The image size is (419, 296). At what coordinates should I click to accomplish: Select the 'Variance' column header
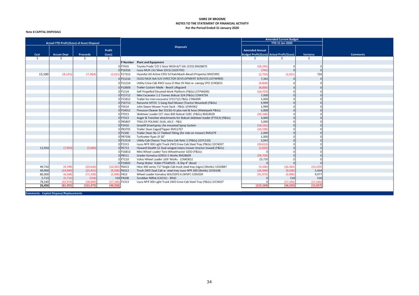[x=308, y=54]
